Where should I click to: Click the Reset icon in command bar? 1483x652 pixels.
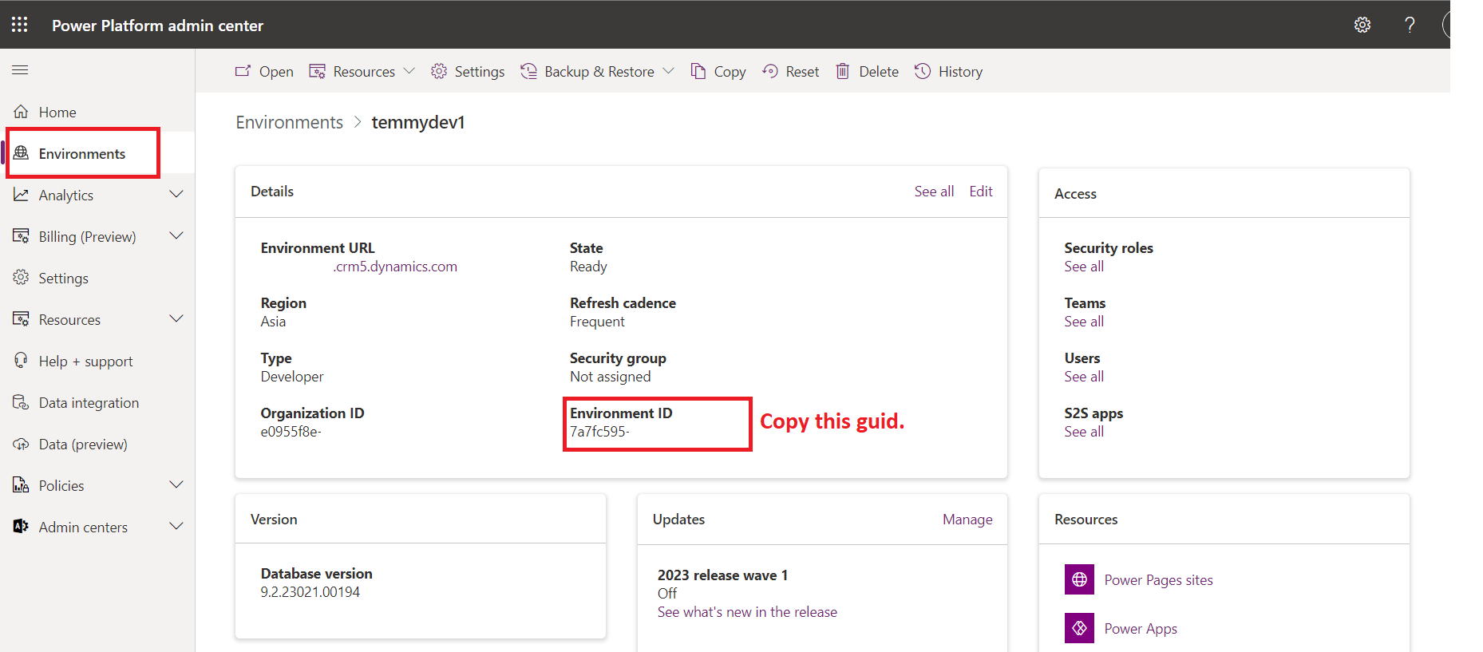tap(770, 71)
